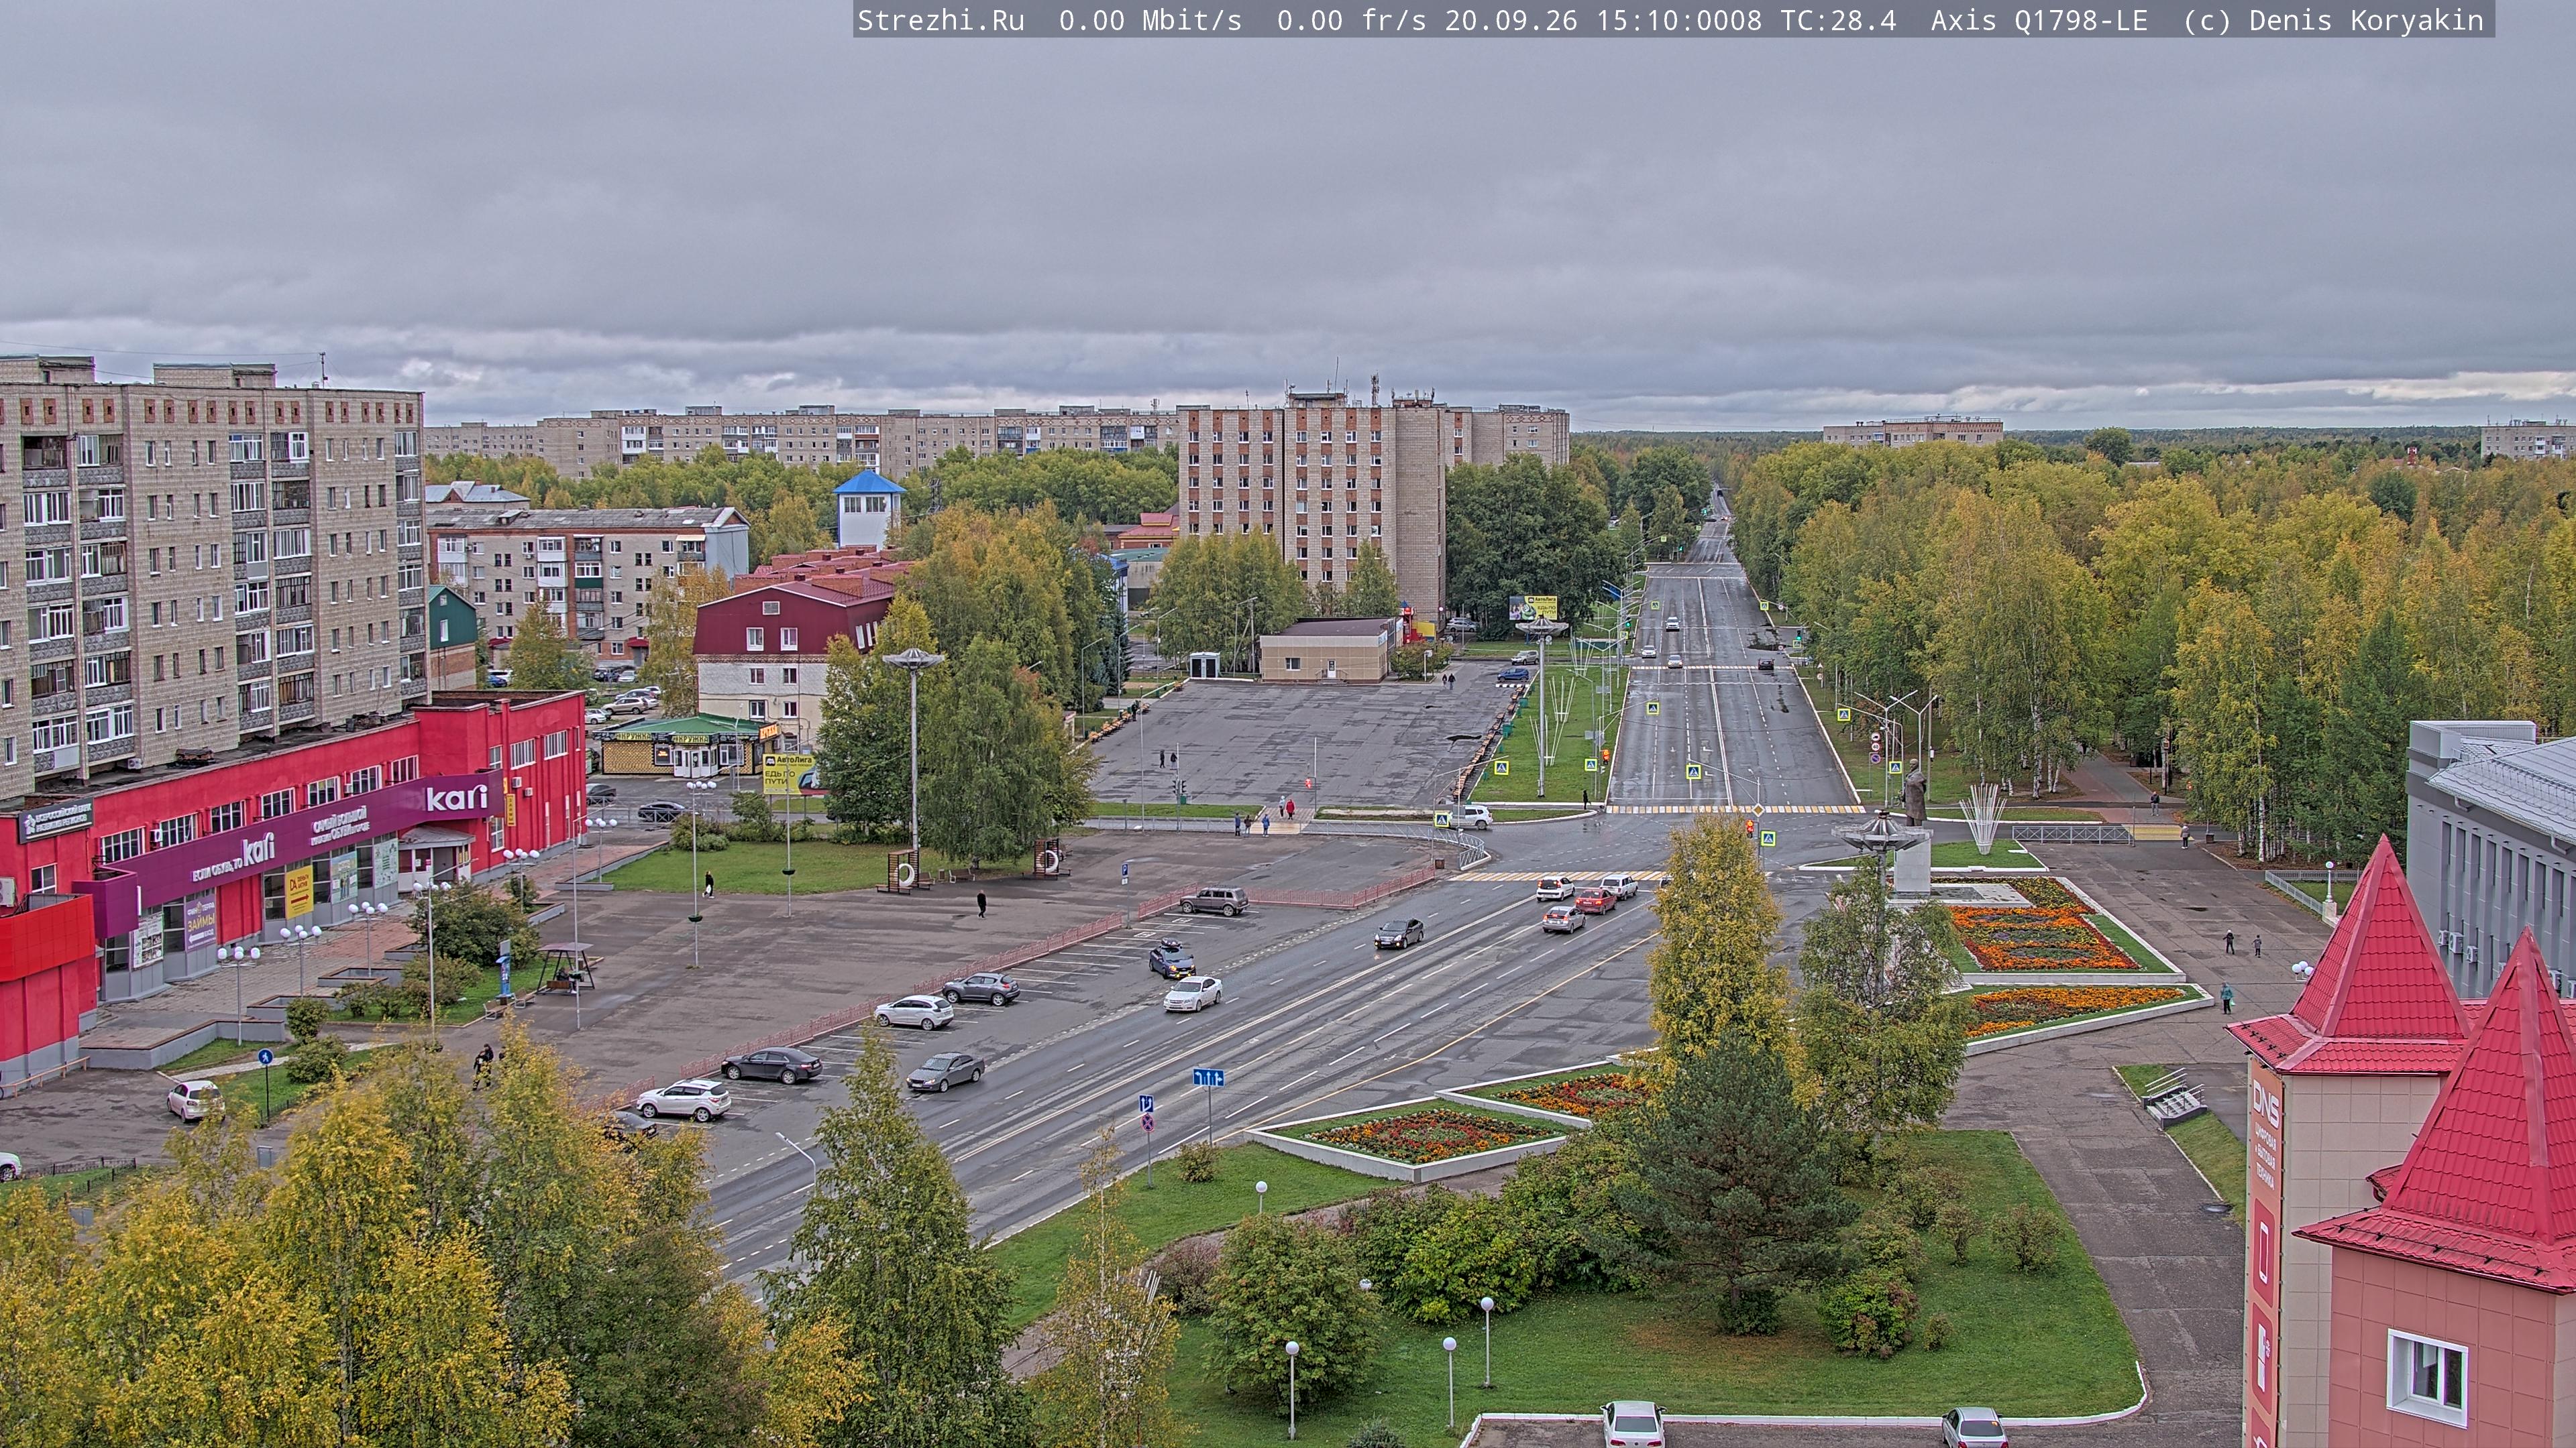Screen dimensions: 2576x1448
Task: Click the blue-roofed white tower
Action: pos(868,509)
